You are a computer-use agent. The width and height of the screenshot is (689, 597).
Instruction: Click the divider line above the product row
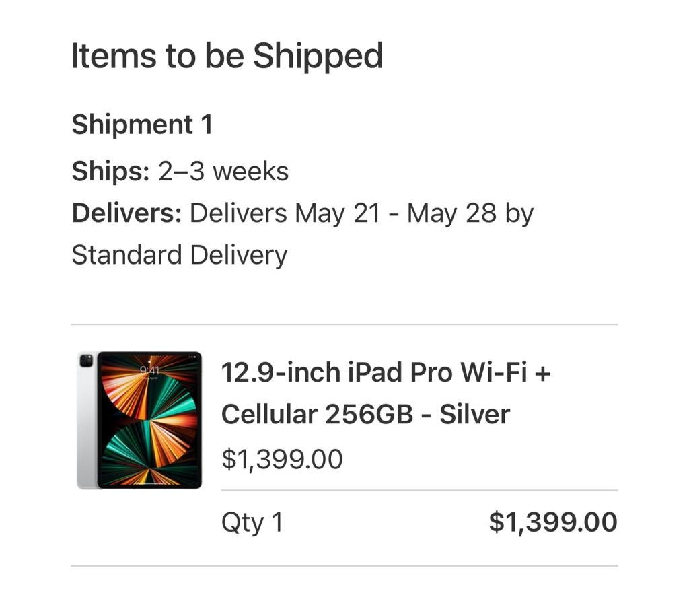coord(344,324)
